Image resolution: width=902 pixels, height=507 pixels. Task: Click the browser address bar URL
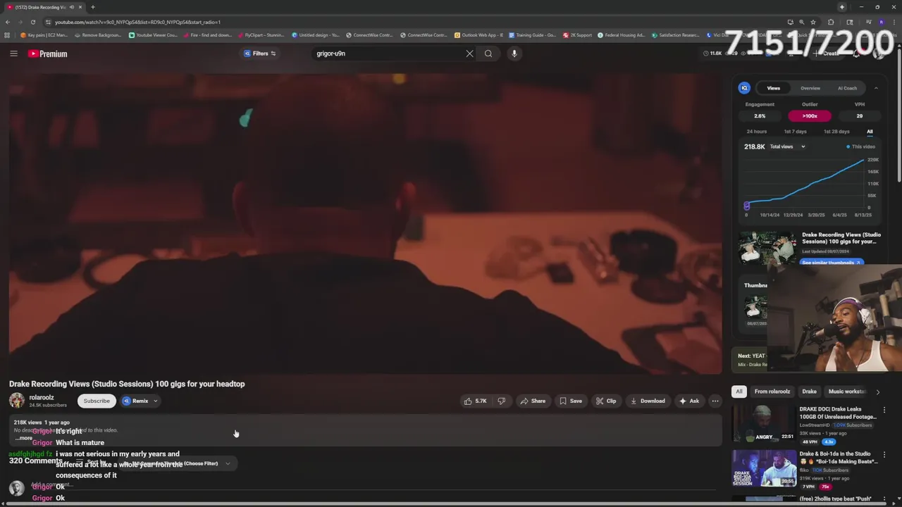click(137, 22)
